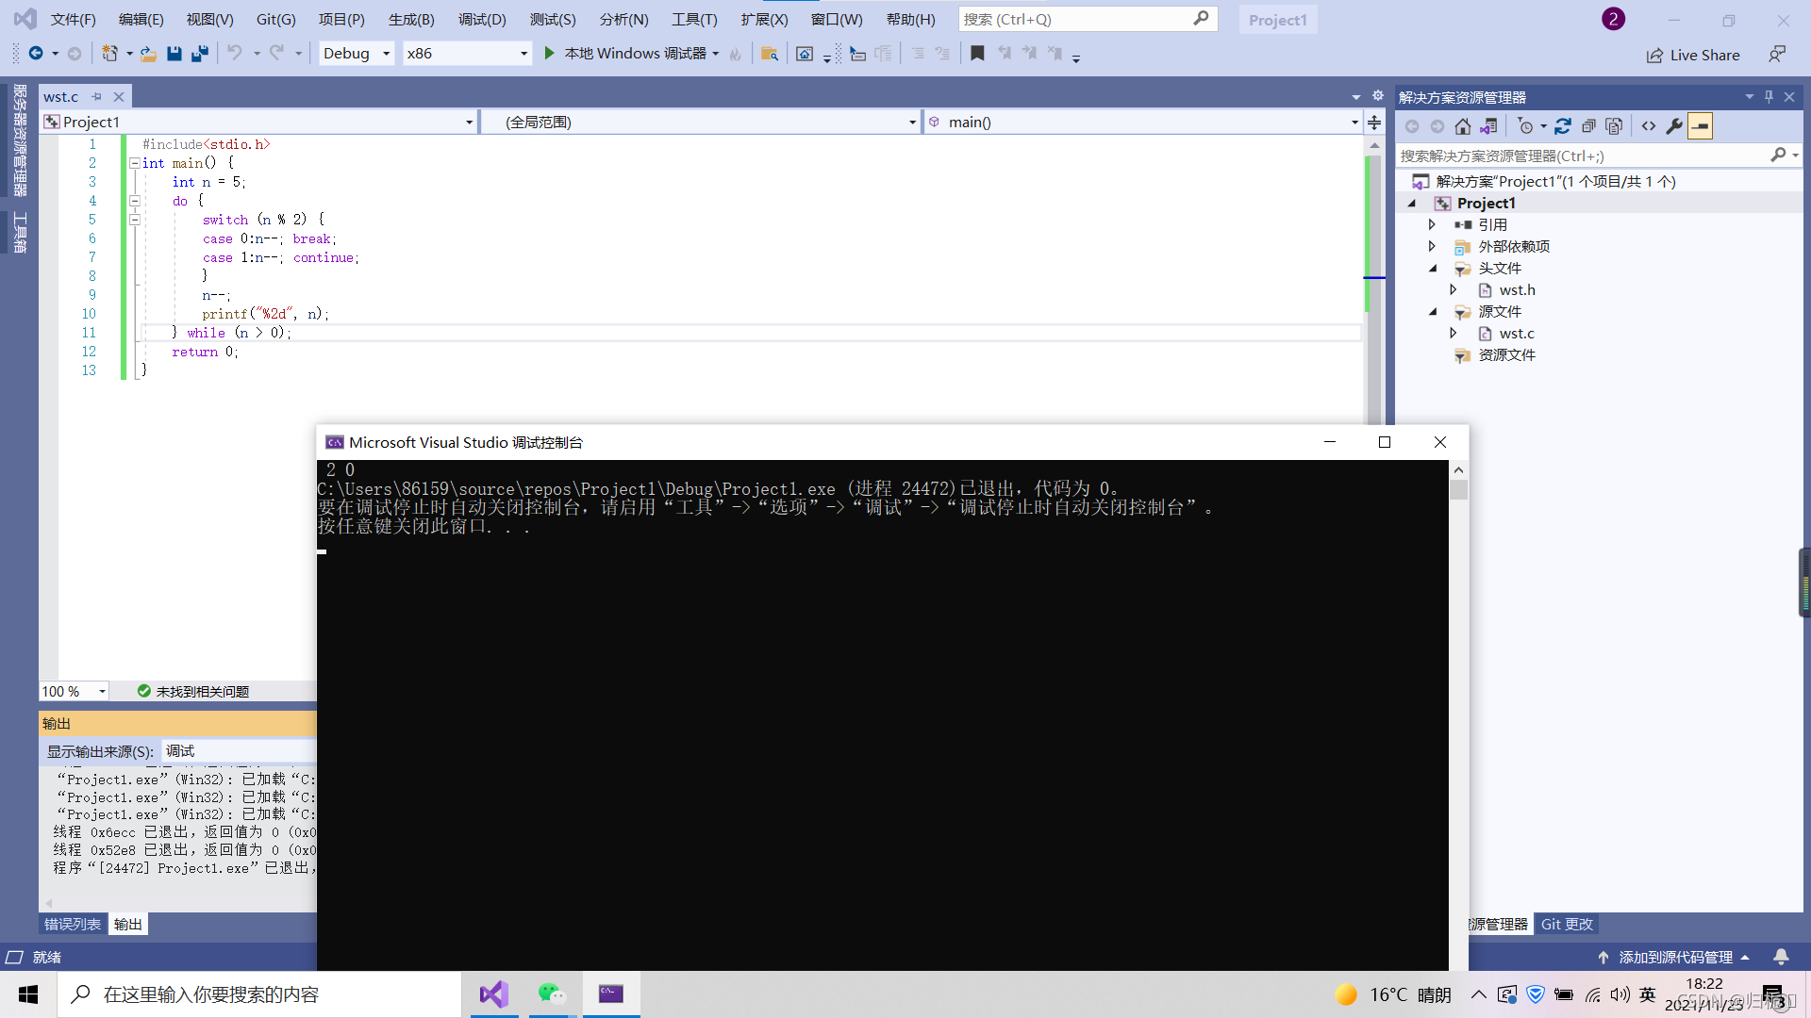This screenshot has height=1018, width=1811.
Task: Open the 工具(T) menu
Action: (x=694, y=19)
